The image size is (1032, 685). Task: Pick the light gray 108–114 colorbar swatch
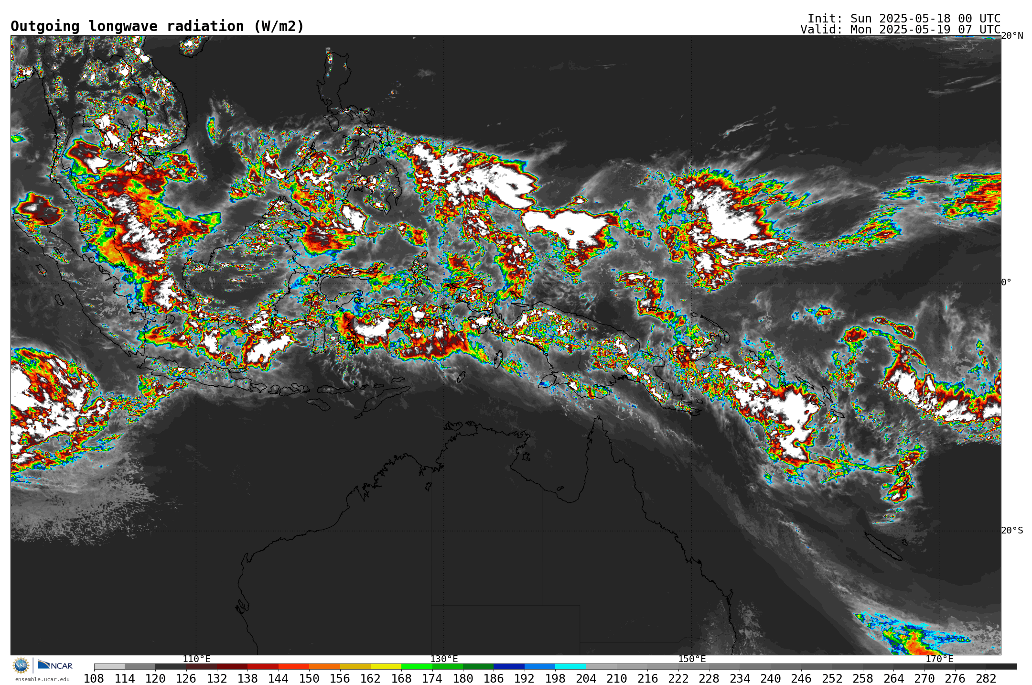coord(109,666)
